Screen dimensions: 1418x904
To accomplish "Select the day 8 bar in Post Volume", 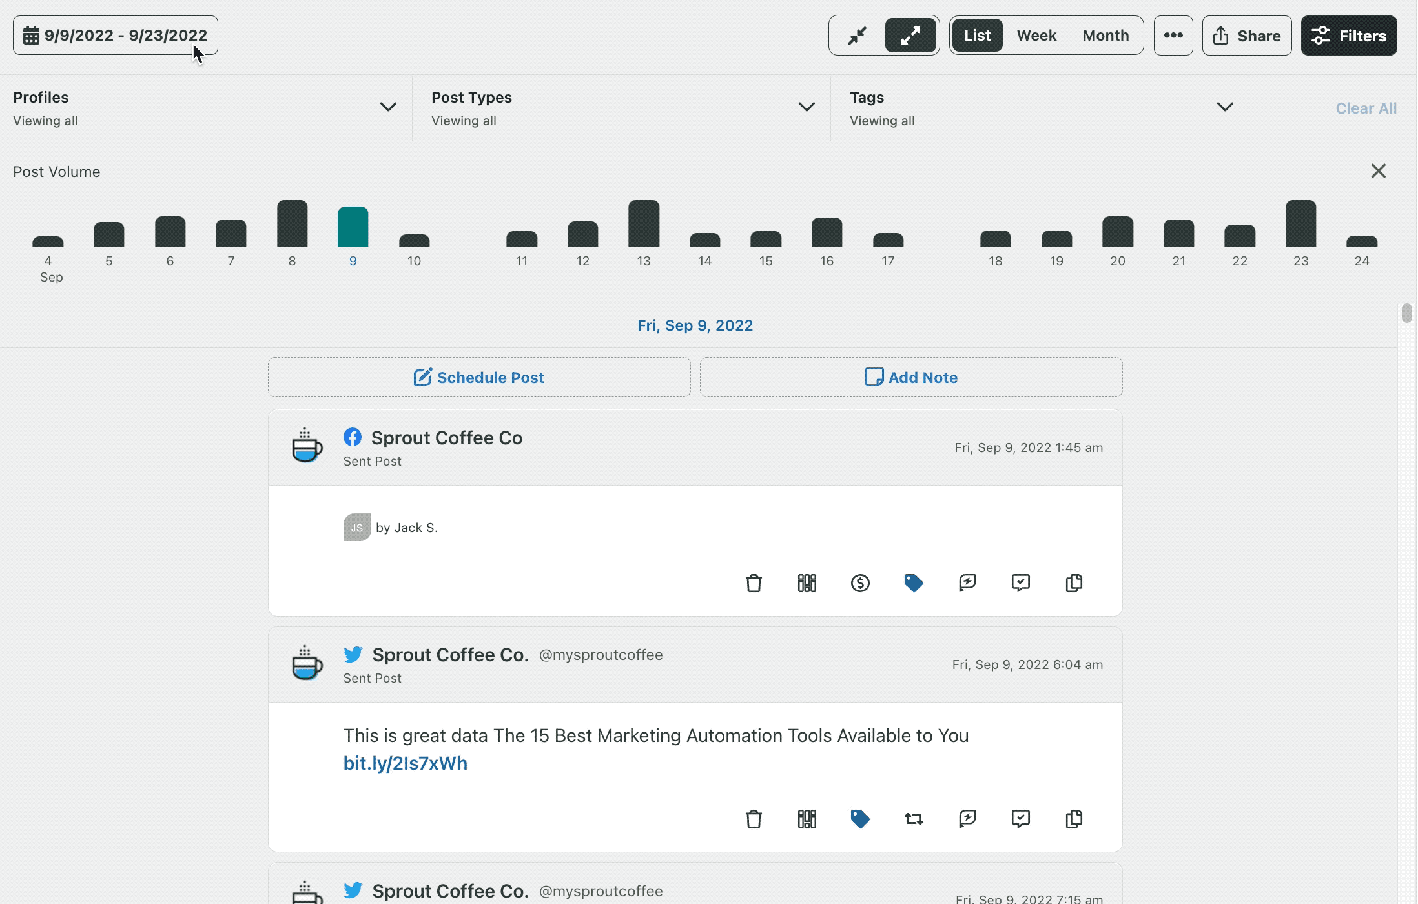I will 293,223.
